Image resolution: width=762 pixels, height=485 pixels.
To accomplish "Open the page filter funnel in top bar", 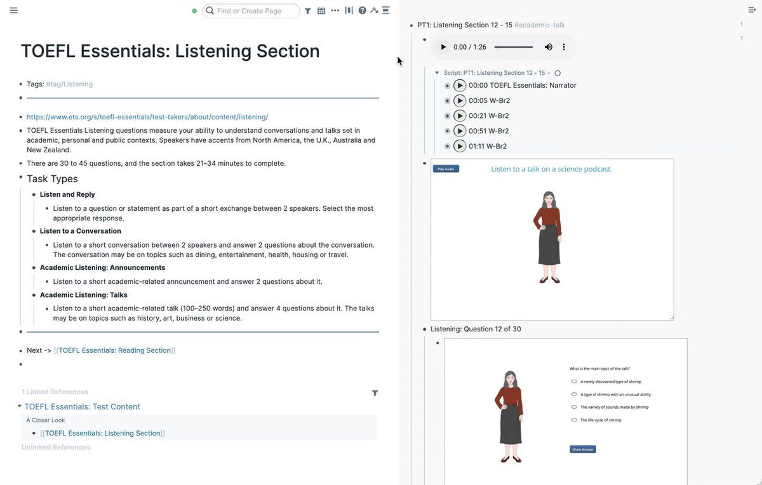I will click(308, 11).
